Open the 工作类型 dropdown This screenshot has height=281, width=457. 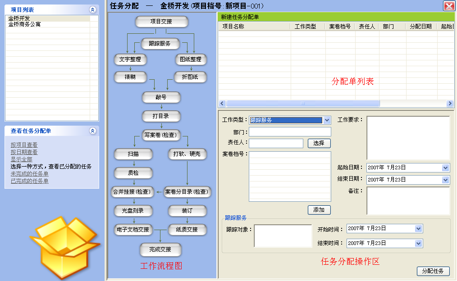click(327, 120)
